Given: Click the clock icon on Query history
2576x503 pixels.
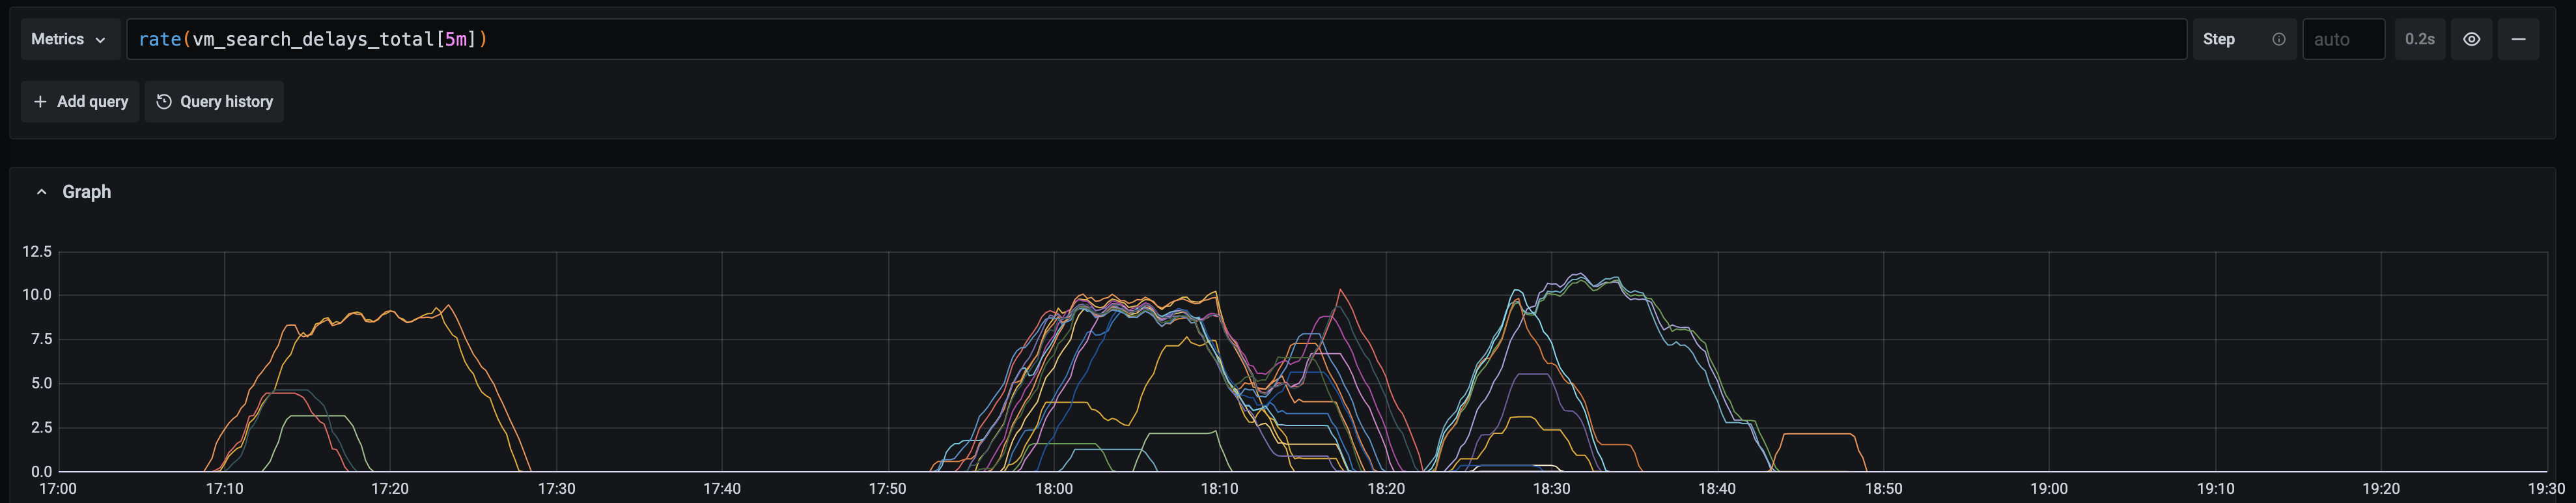Looking at the screenshot, I should [x=164, y=101].
